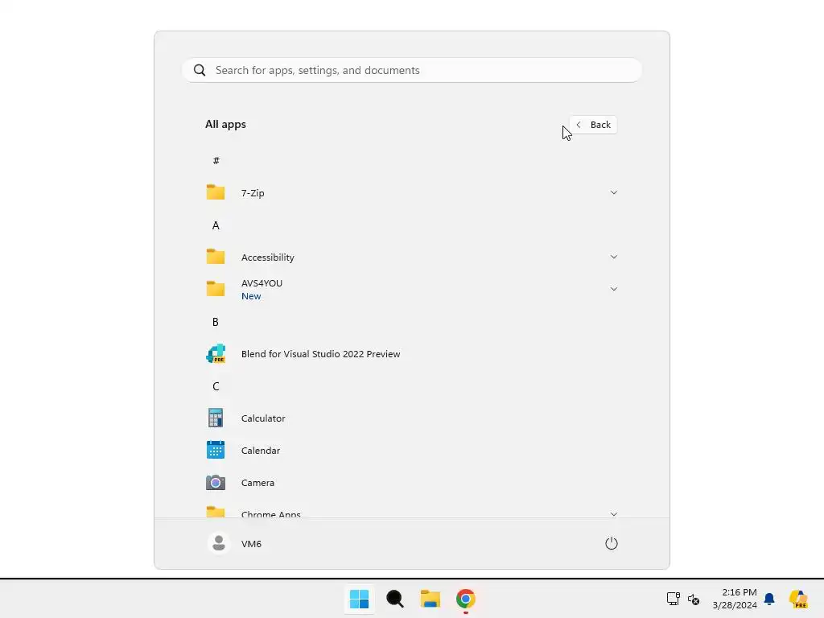Select the Accessibility label text
The image size is (824, 618).
click(x=267, y=257)
